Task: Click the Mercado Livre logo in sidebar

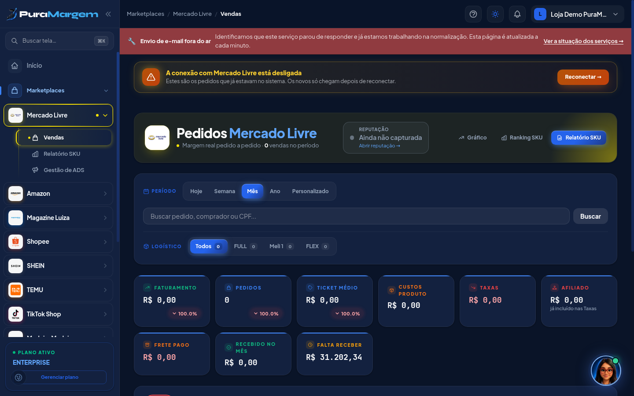Action: coord(15,115)
